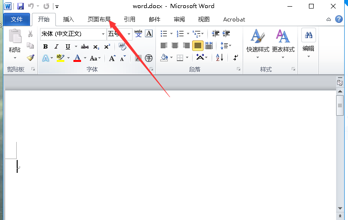Center the text alignment

tap(175, 45)
